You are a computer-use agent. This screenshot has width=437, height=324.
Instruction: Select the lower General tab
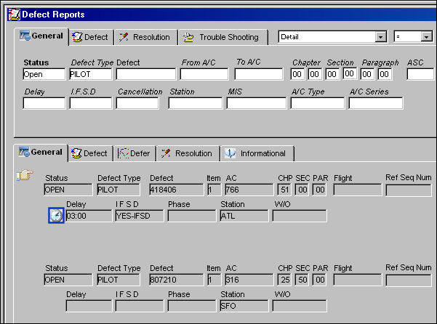[x=41, y=153]
